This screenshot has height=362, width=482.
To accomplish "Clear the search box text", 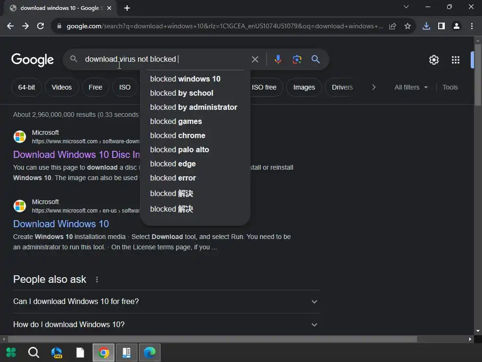I will [255, 59].
